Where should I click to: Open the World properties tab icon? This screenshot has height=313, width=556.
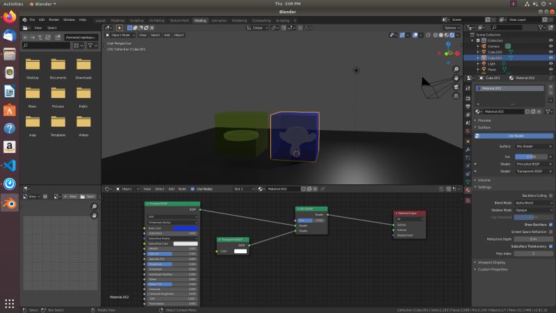click(468, 131)
